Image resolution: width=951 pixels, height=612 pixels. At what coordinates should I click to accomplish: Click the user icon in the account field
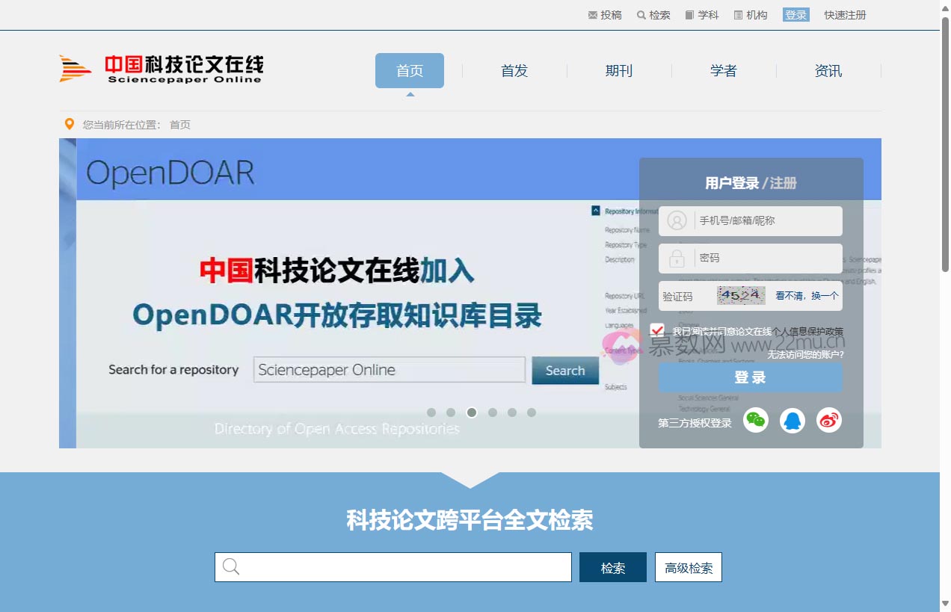click(677, 220)
